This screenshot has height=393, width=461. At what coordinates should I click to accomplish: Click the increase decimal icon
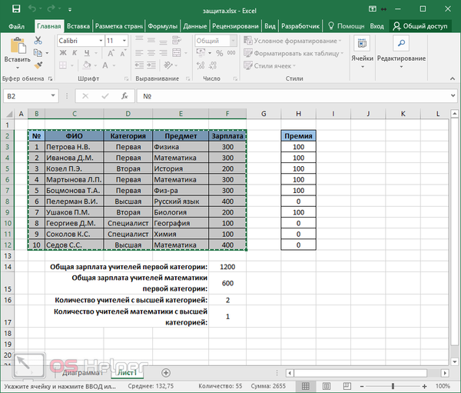pyautogui.click(x=201, y=65)
